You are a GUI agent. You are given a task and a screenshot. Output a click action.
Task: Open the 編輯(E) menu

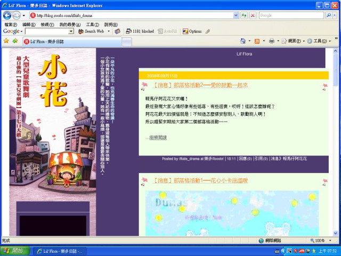(x=29, y=25)
